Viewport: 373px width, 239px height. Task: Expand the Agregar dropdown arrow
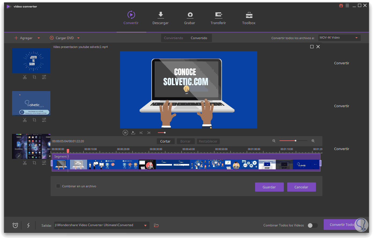(39, 38)
